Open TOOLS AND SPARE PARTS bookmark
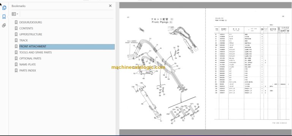This screenshot has height=136, width=292. point(36,53)
